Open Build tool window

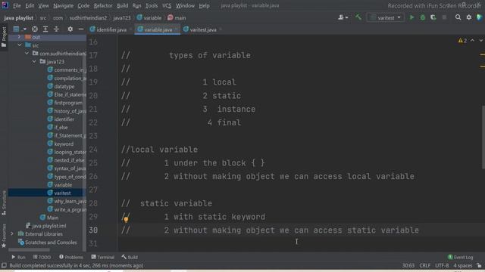[130, 257]
